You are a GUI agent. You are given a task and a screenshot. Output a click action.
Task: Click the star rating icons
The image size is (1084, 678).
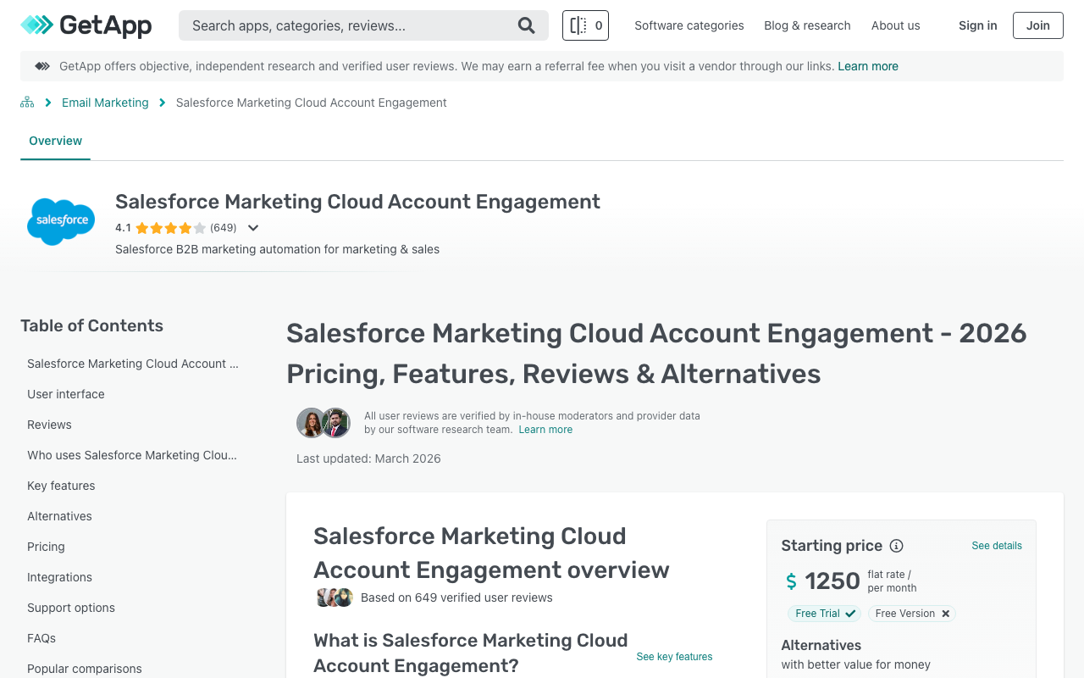[170, 228]
